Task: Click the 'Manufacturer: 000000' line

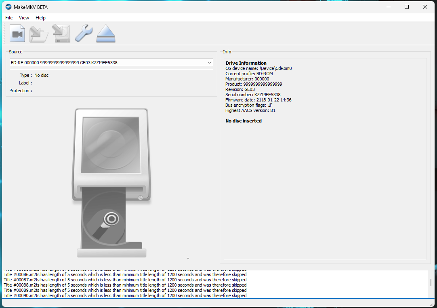Action: click(x=247, y=79)
